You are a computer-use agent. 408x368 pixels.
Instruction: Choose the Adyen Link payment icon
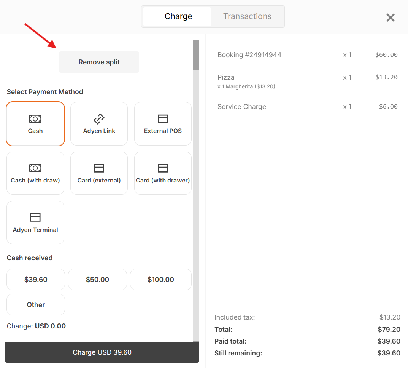pos(99,119)
